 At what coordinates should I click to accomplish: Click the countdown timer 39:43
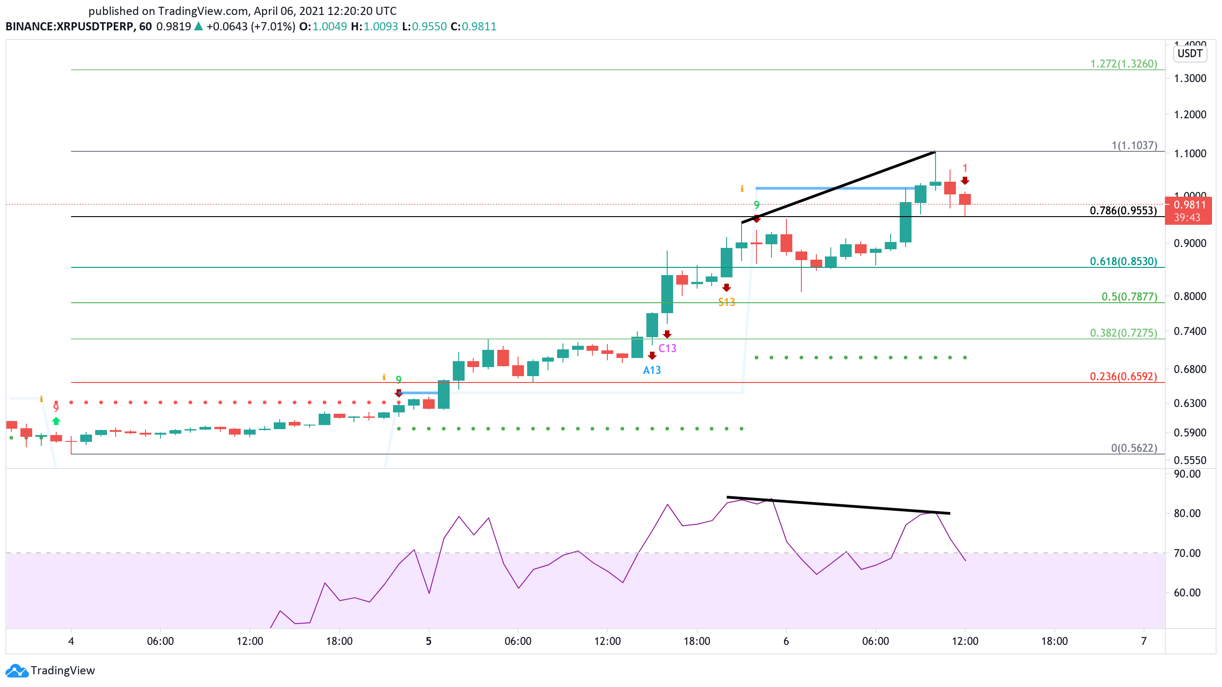point(1187,218)
